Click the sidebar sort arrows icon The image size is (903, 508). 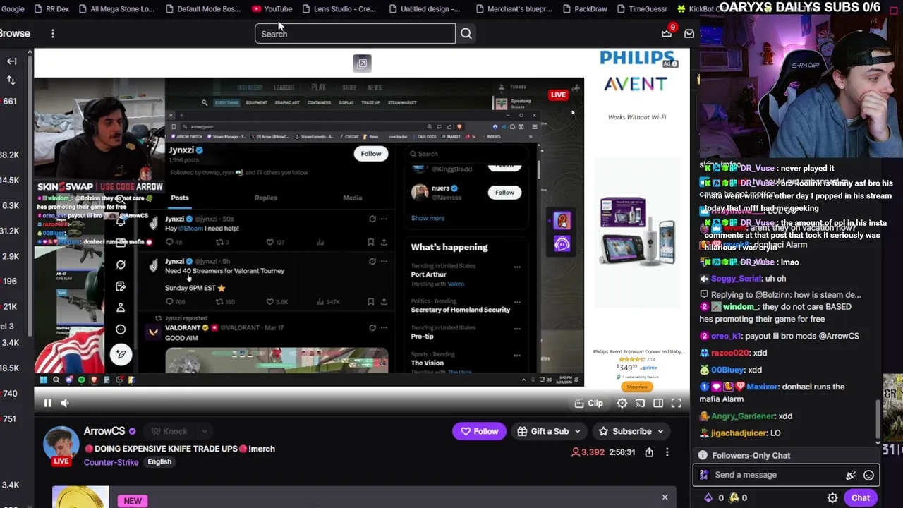coord(11,80)
